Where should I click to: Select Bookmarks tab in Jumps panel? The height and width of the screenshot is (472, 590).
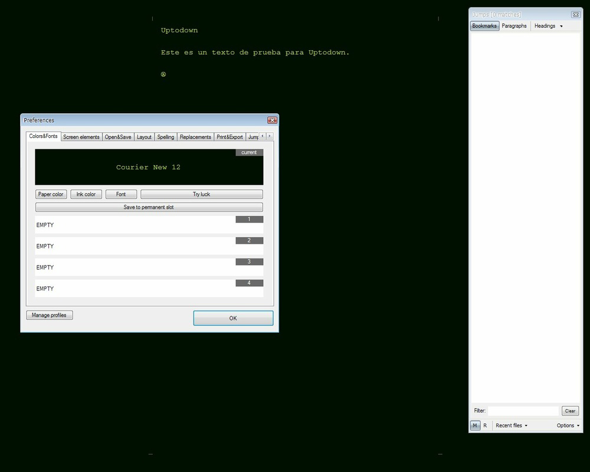click(x=484, y=25)
